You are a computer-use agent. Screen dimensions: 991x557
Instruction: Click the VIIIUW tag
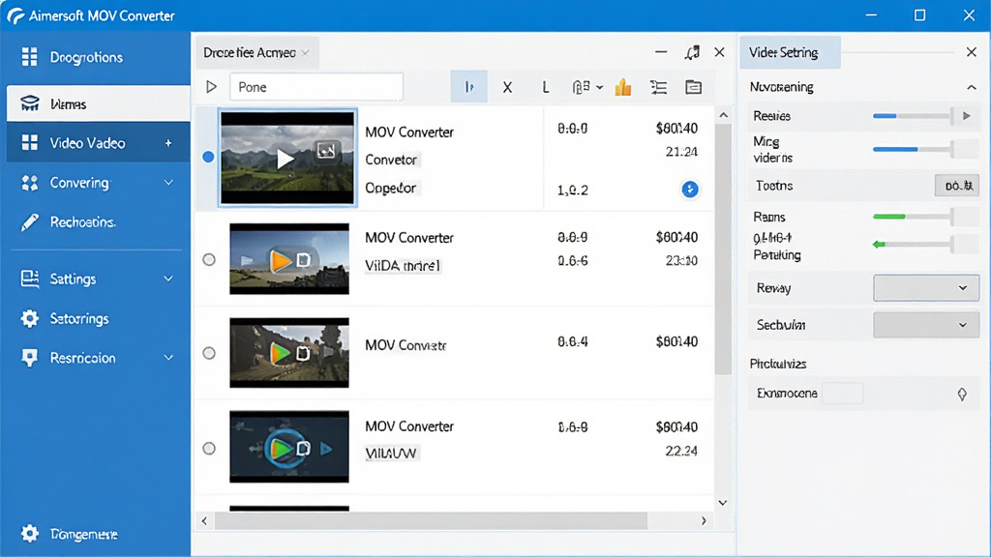click(x=391, y=454)
